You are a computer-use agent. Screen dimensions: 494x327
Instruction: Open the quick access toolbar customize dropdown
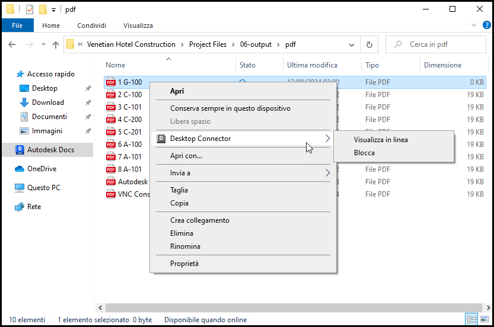click(x=54, y=10)
